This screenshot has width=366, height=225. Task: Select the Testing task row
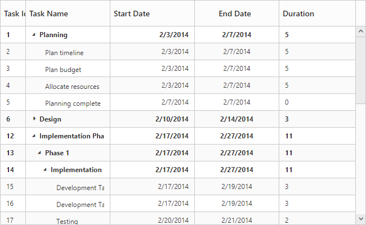point(67,221)
